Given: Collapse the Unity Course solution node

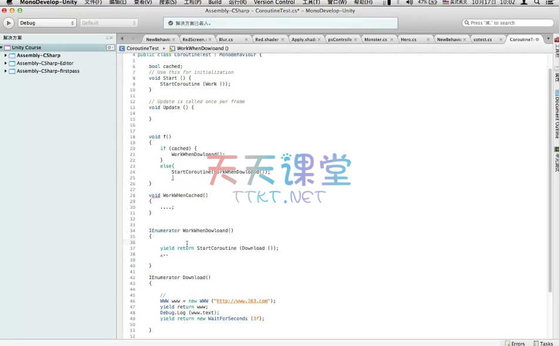Looking at the screenshot, I should point(2,48).
